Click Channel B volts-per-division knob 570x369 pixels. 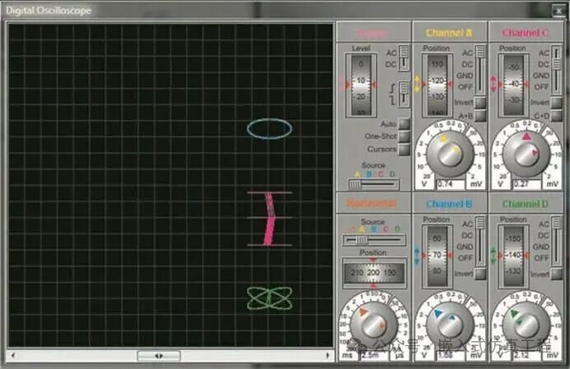450,325
